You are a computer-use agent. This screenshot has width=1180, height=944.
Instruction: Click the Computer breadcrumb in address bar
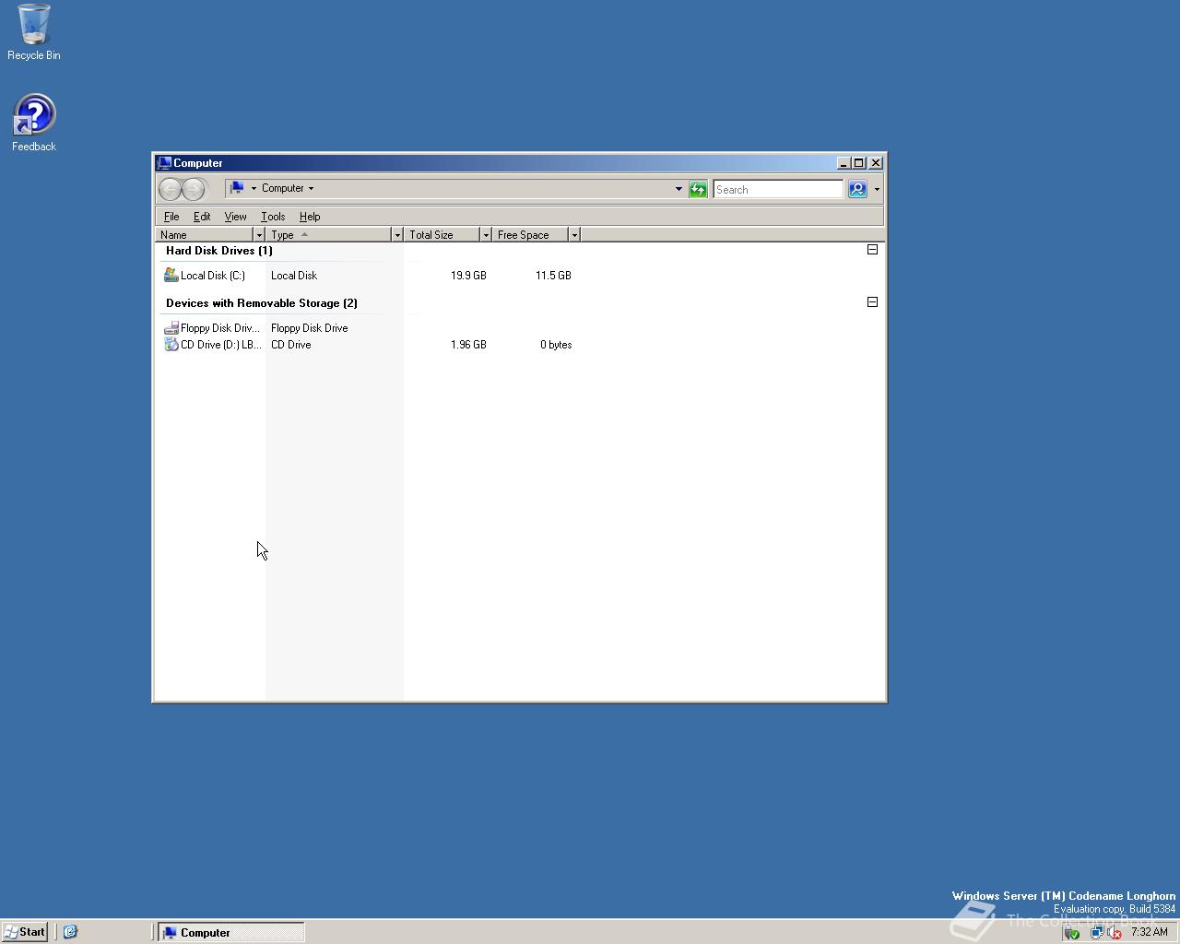click(282, 188)
